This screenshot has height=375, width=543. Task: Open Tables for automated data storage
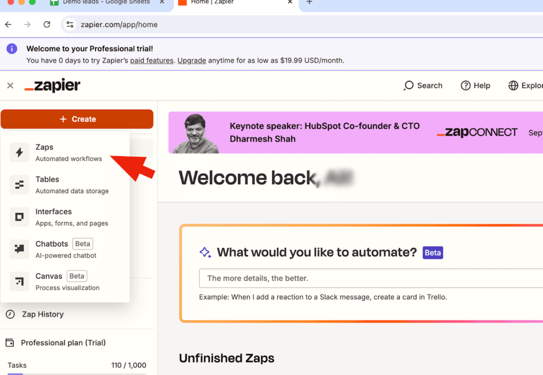(x=46, y=184)
